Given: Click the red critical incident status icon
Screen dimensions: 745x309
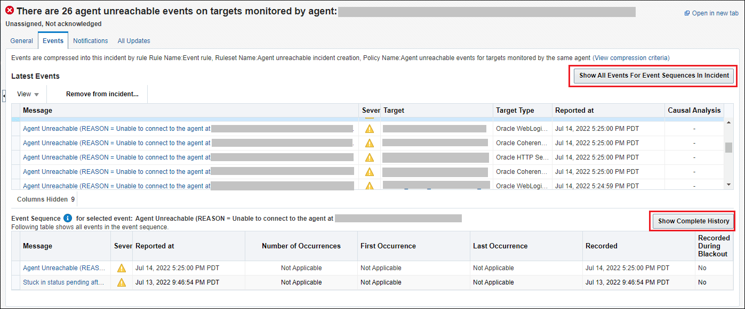Looking at the screenshot, I should pyautogui.click(x=10, y=11).
